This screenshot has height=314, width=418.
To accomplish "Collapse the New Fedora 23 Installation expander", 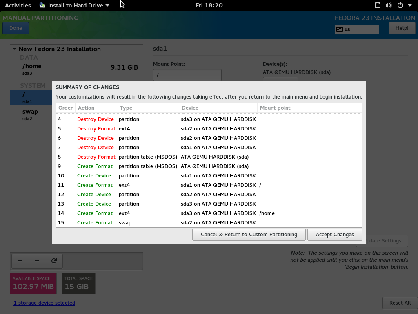I will pyautogui.click(x=14, y=49).
